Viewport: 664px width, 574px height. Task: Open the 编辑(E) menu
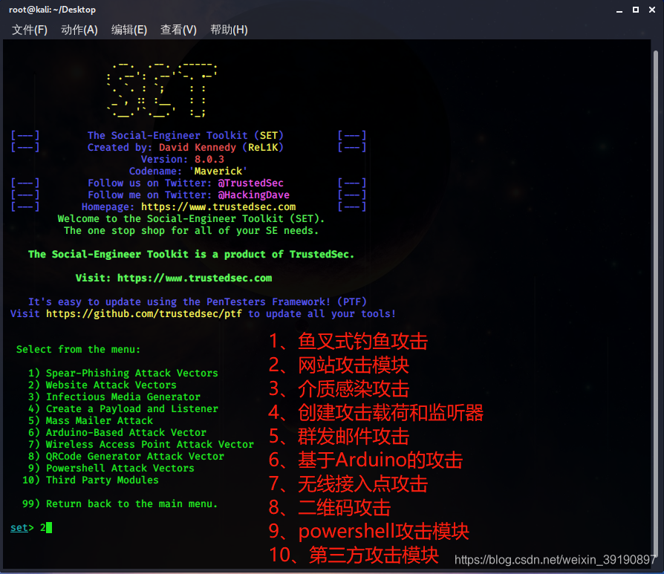click(x=129, y=30)
